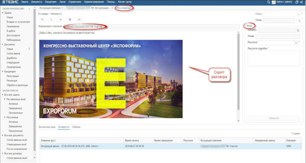The image size is (306, 163).
Task: Collapse the Все мои договоры folder
Action: pyautogui.click(x=3, y=153)
